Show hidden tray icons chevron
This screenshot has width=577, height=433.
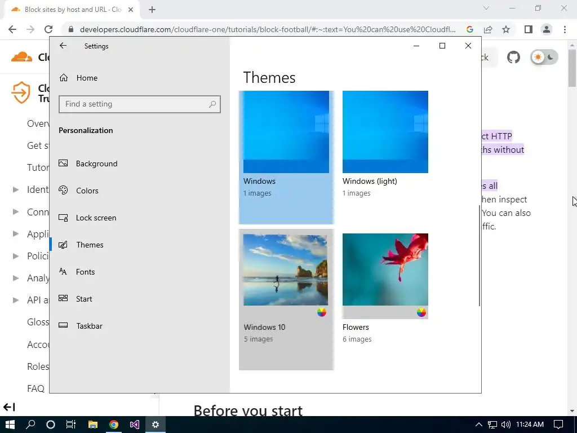[x=479, y=425]
